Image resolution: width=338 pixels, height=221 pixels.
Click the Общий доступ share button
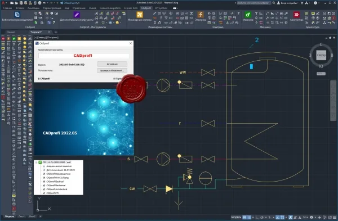coord(70,3)
